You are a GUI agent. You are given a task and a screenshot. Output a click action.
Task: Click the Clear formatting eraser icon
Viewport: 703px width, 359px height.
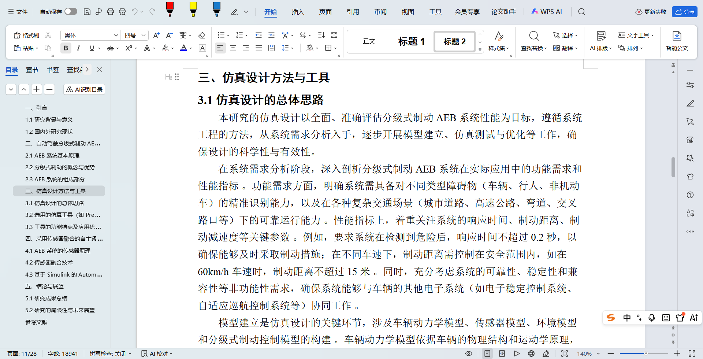click(x=201, y=35)
